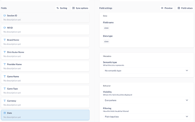Click the Session ID field's key icon
The width and height of the screenshot is (195, 122).
pos(5,15)
